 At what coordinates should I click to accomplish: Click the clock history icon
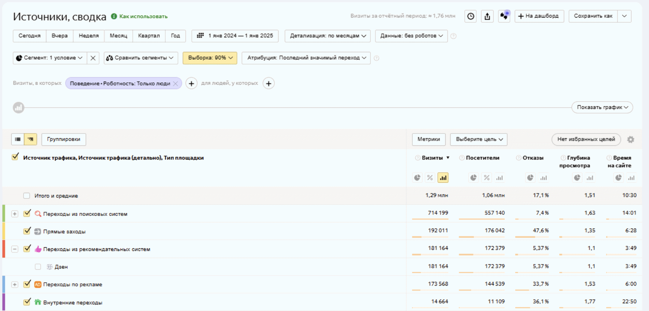471,16
